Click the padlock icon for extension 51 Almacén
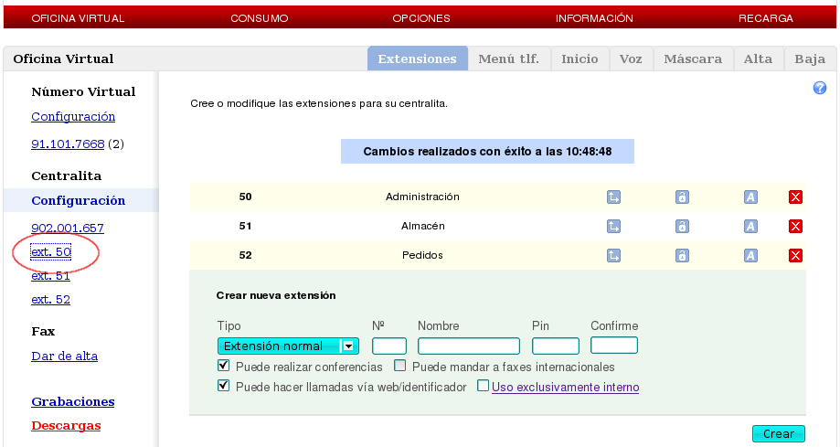Image resolution: width=840 pixels, height=447 pixels. pyautogui.click(x=682, y=226)
